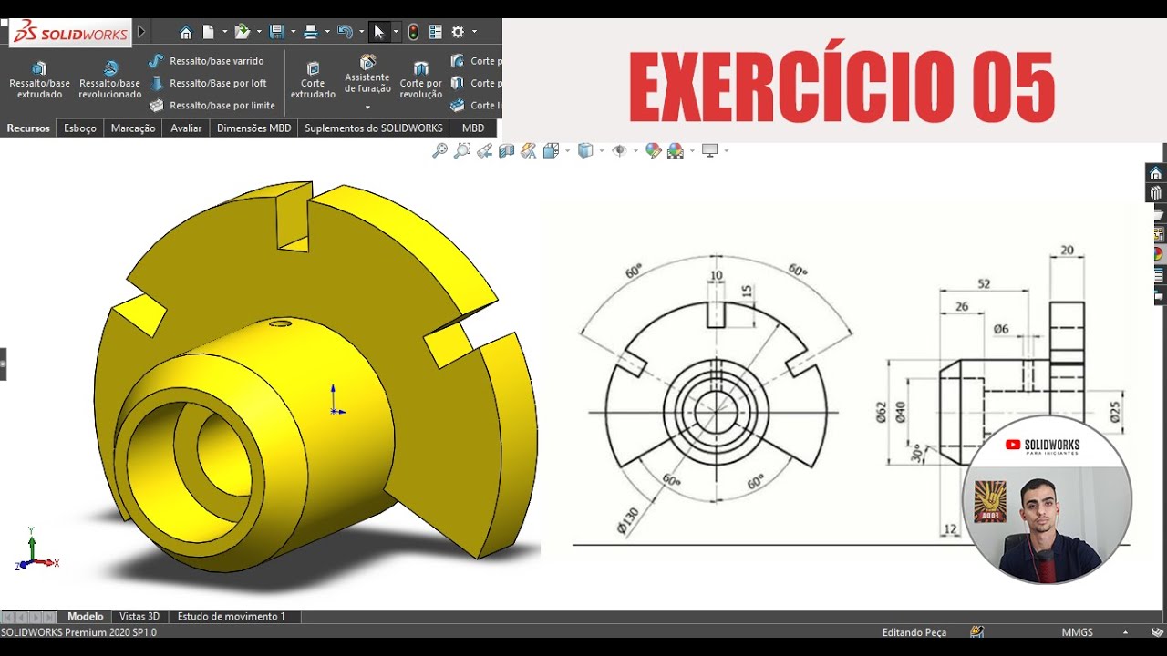This screenshot has width=1167, height=656.
Task: Choose Ressalto/base revolucionado tool
Action: (x=110, y=80)
